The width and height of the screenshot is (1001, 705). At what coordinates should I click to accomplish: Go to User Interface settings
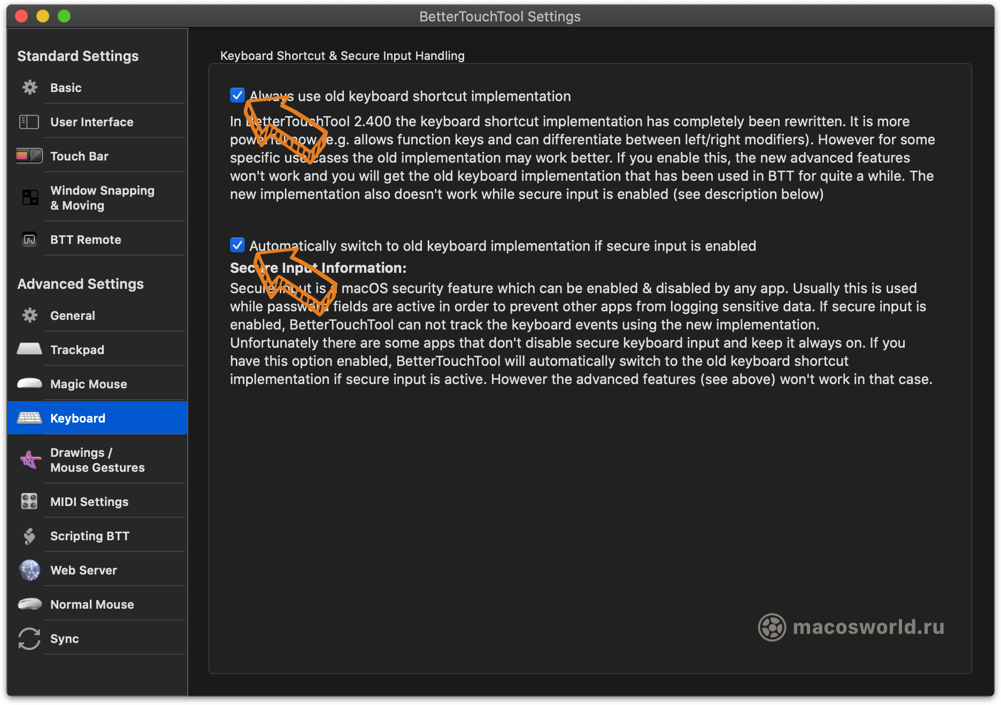coord(97,122)
